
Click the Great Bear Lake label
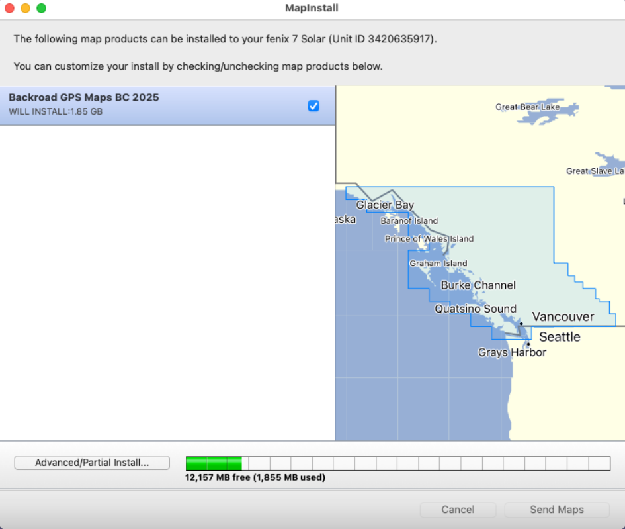(x=527, y=107)
